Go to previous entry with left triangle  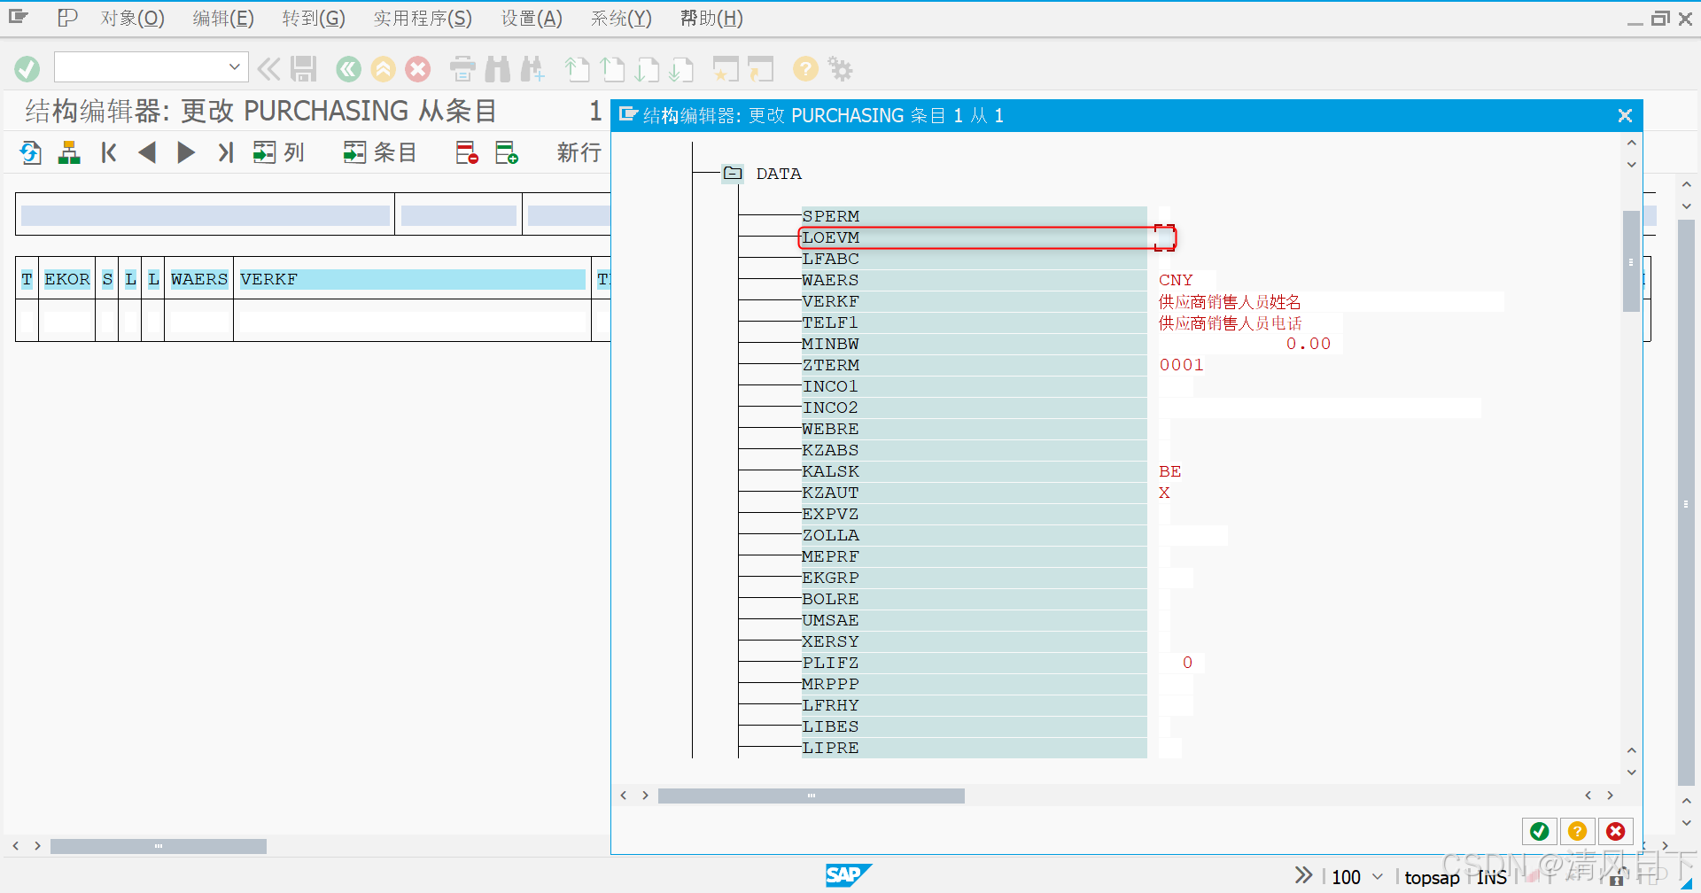click(147, 152)
